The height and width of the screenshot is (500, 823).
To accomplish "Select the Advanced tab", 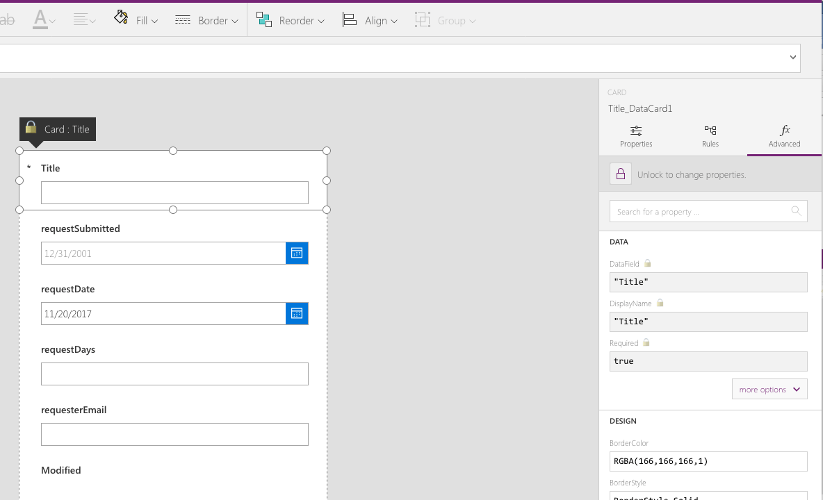I will tap(784, 136).
